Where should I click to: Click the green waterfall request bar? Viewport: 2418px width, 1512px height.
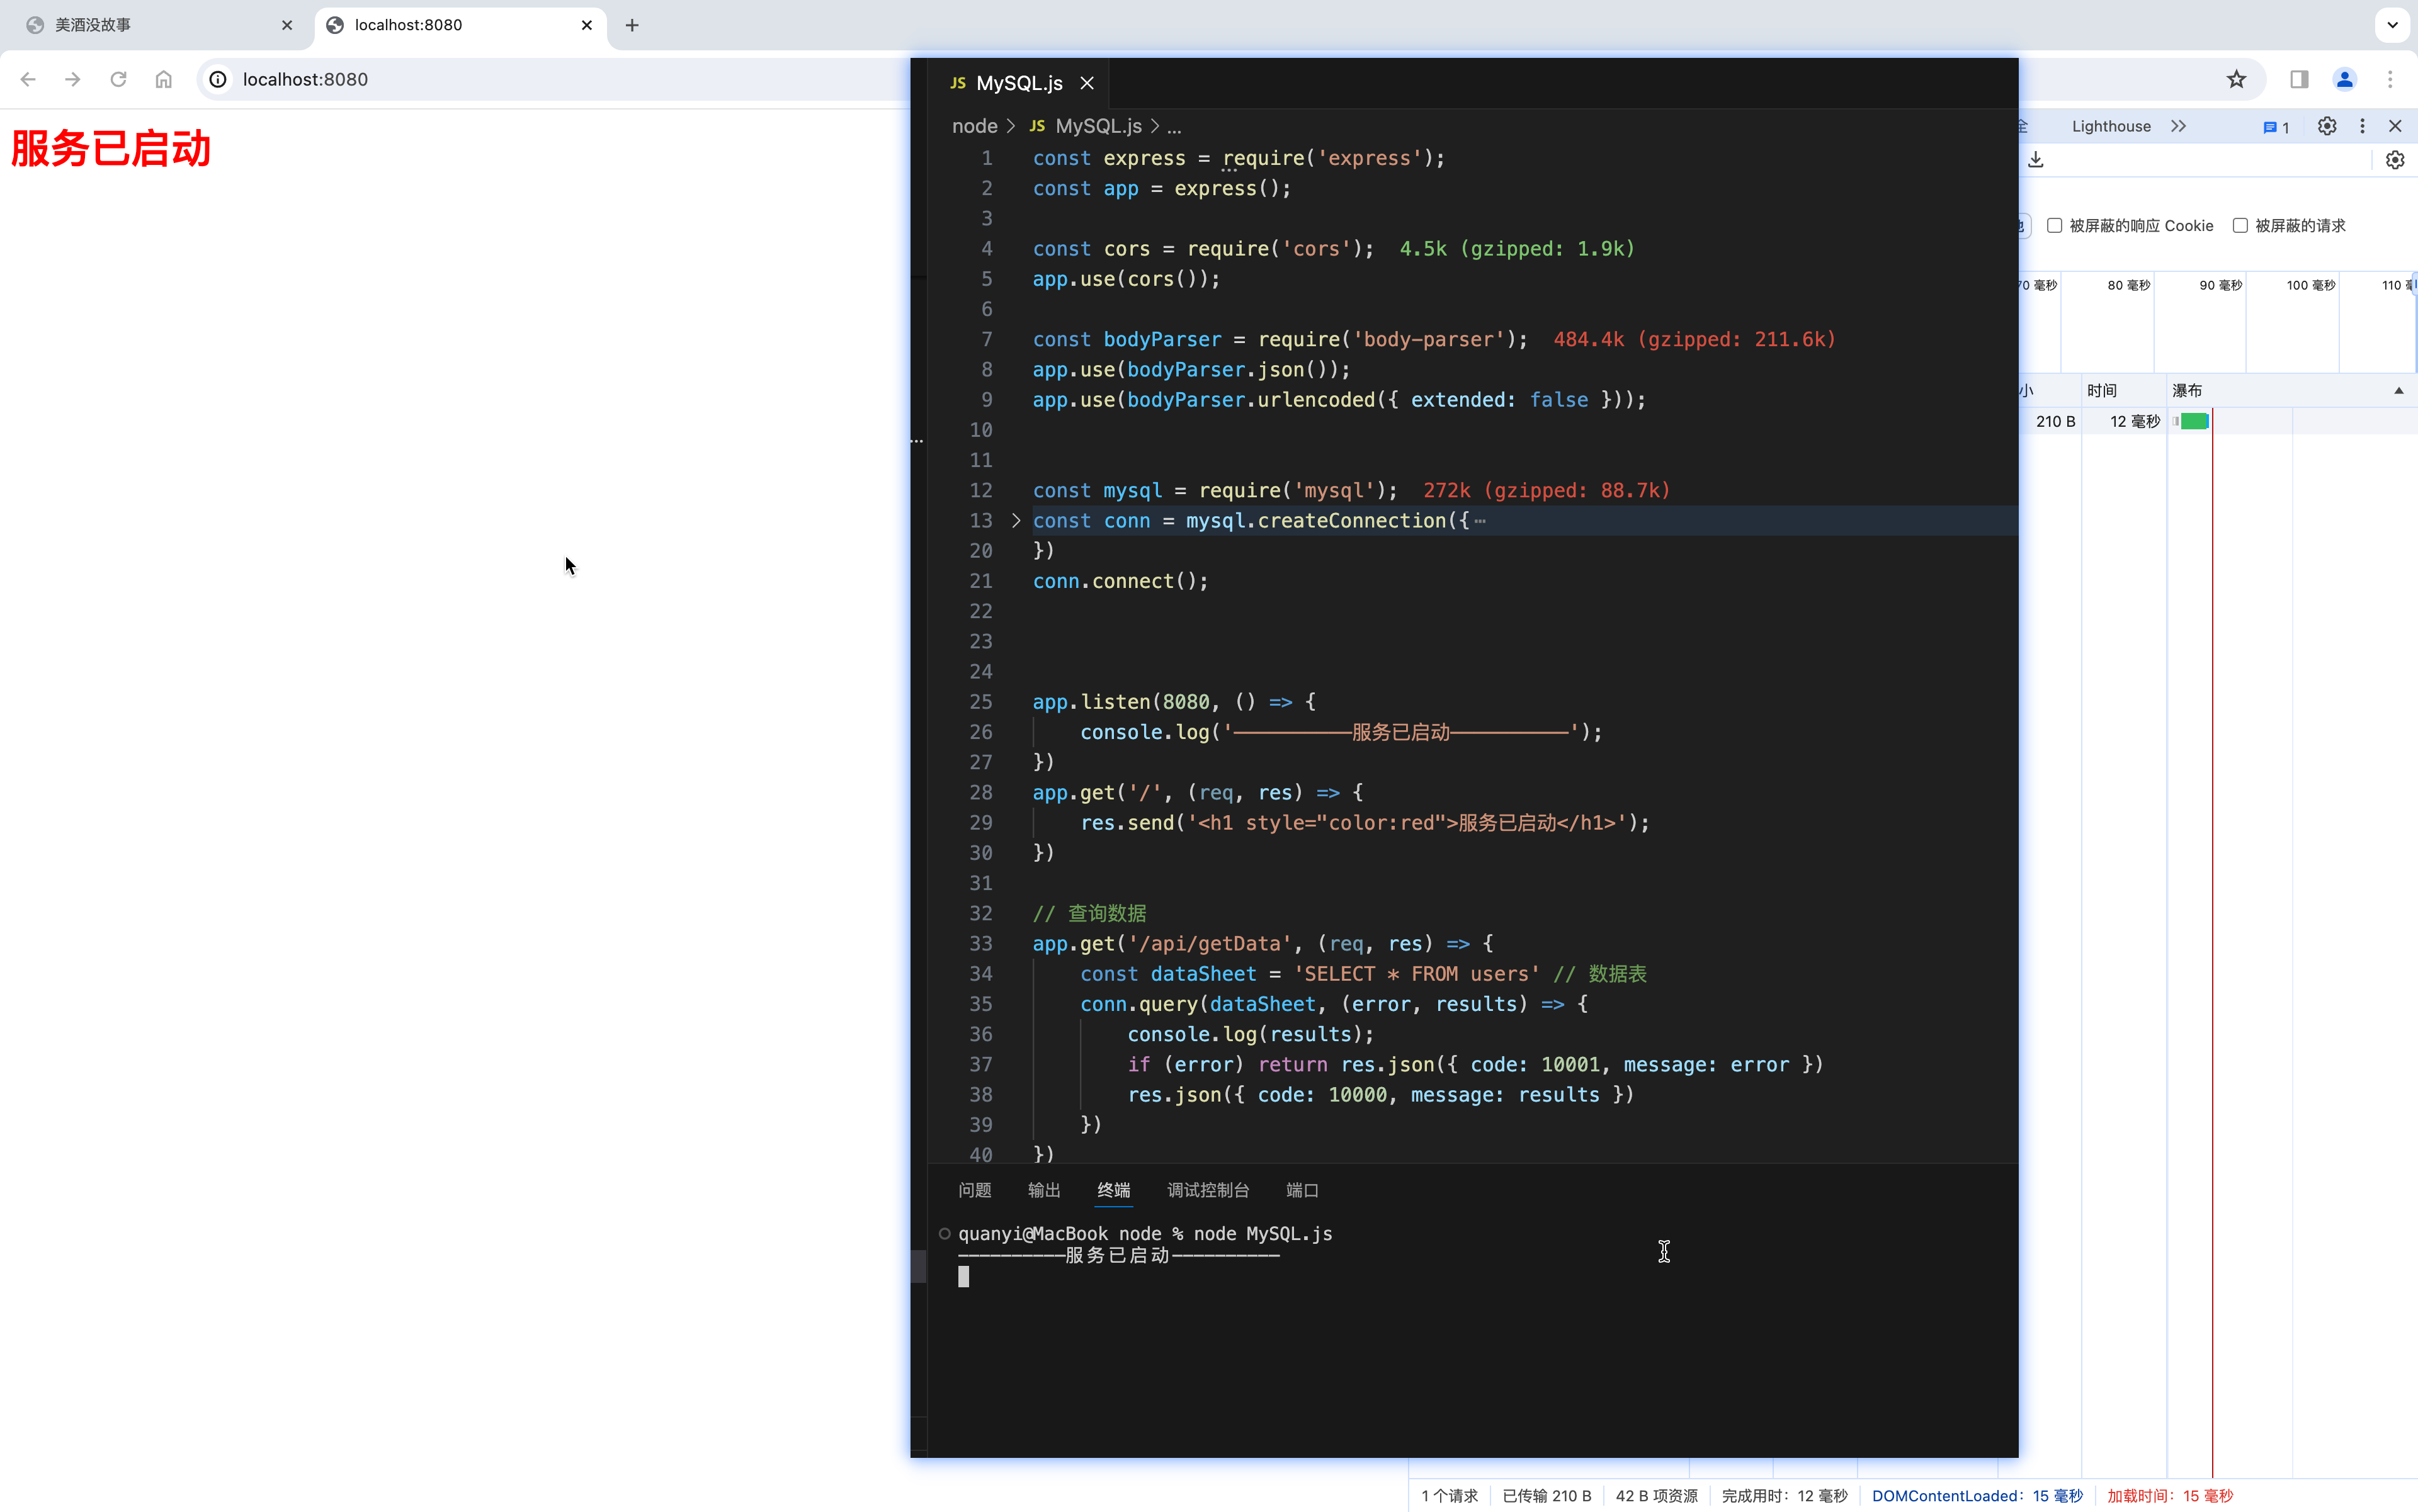tap(2194, 421)
